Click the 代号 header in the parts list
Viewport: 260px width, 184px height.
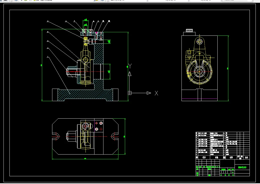coord(204,157)
